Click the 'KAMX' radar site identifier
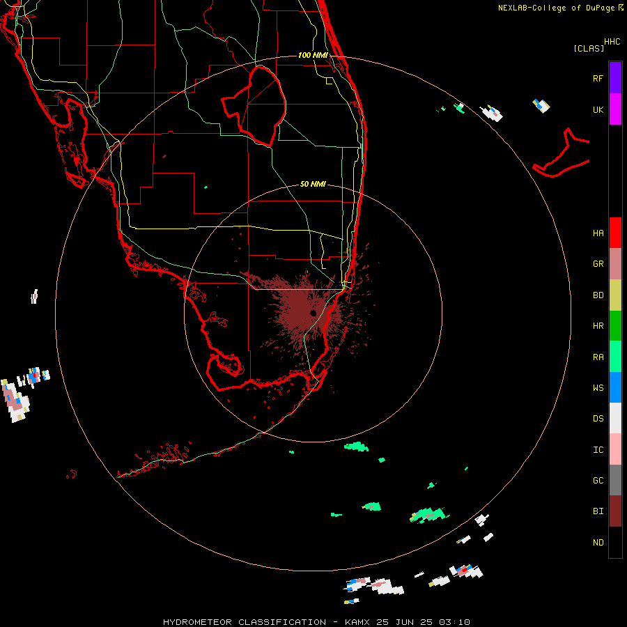 coord(357,622)
